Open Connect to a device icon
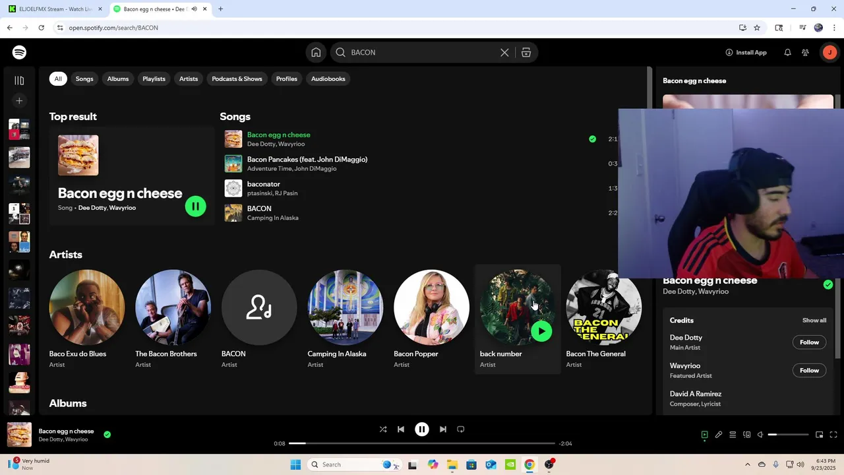 pyautogui.click(x=747, y=435)
